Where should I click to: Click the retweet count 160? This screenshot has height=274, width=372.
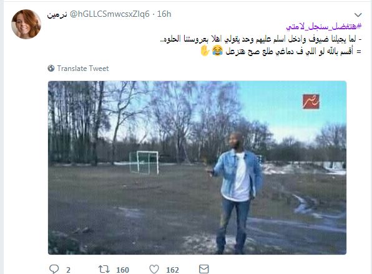pyautogui.click(x=123, y=270)
